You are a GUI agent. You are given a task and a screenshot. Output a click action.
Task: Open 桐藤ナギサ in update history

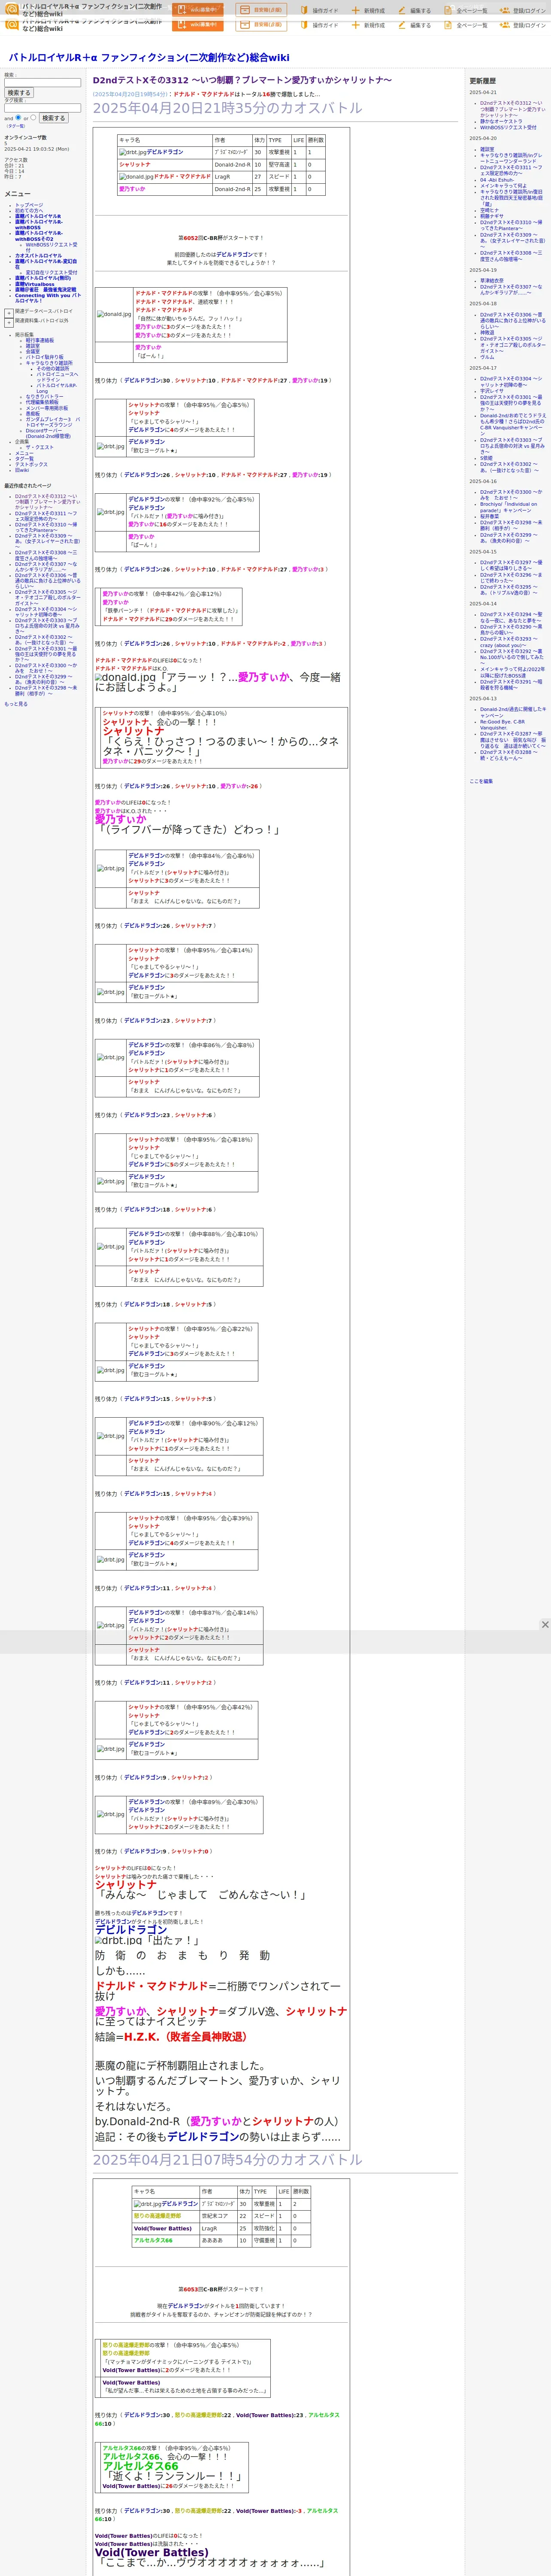pyautogui.click(x=492, y=216)
